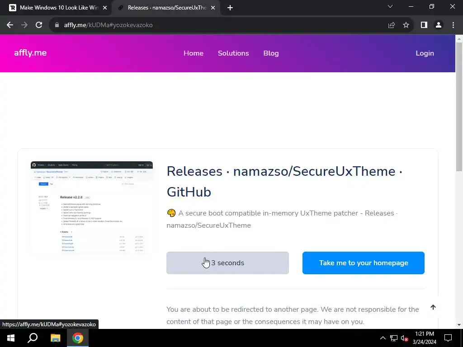Go back to the previous page
The height and width of the screenshot is (347, 463).
pos(10,25)
